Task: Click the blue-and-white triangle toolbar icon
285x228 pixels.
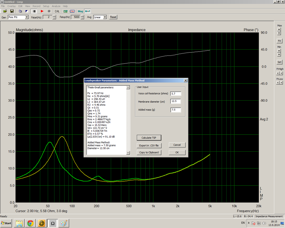Action: (27, 11)
